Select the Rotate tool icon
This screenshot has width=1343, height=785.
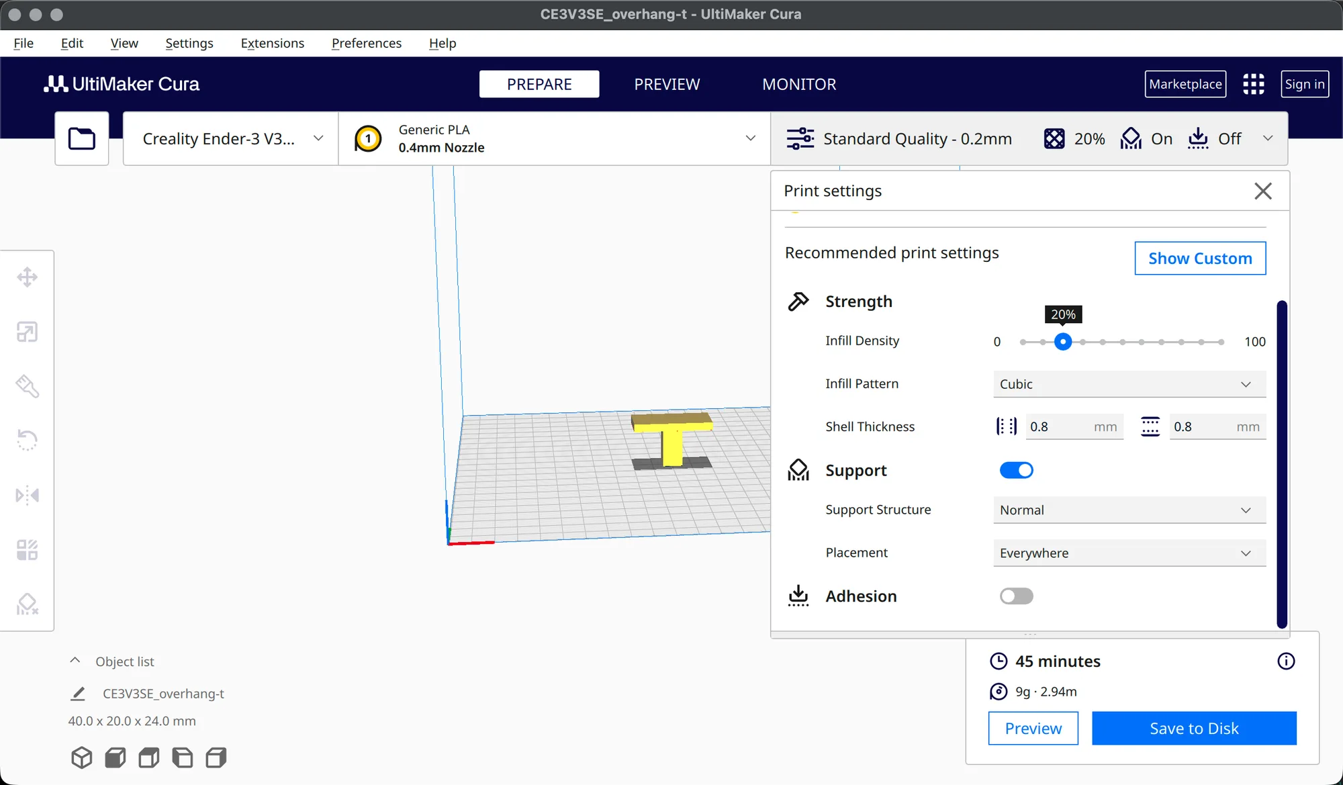(27, 441)
